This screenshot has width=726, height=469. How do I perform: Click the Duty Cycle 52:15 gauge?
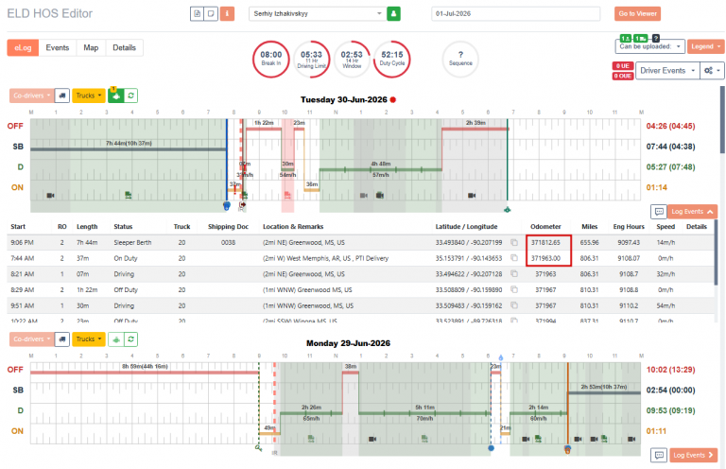pos(392,60)
